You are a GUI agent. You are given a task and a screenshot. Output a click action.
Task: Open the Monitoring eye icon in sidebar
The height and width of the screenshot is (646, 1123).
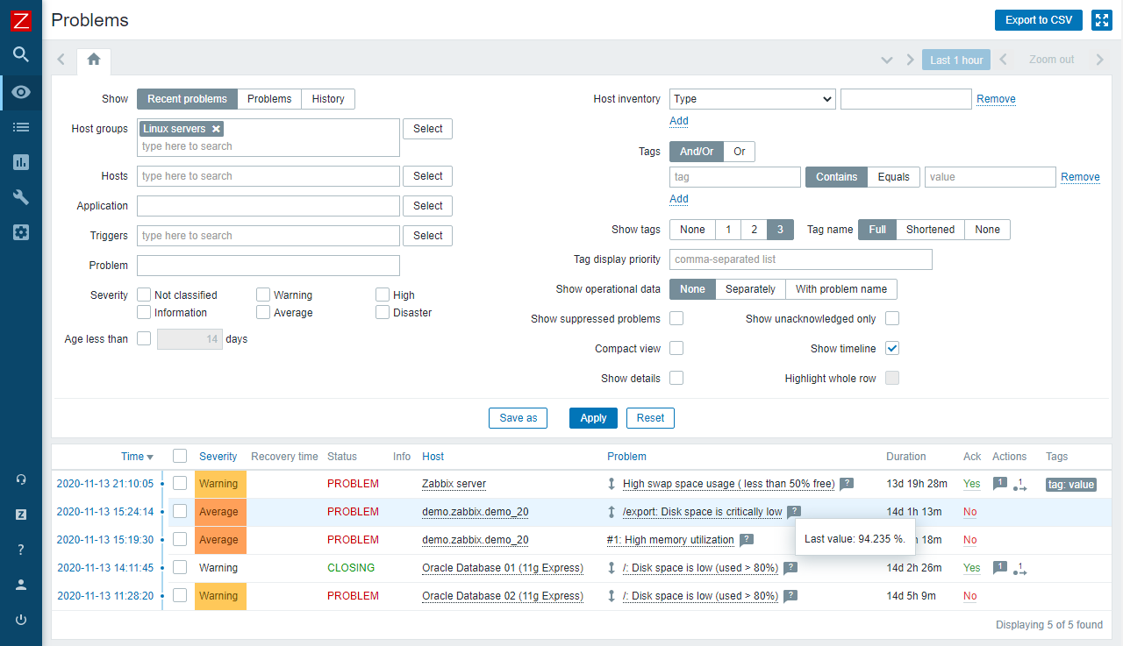click(x=21, y=92)
